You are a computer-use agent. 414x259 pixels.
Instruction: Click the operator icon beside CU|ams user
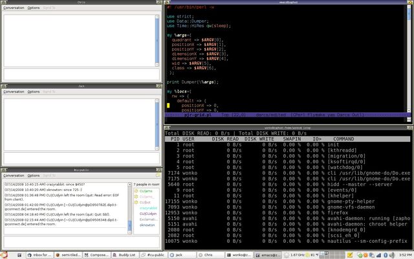pos(136,191)
